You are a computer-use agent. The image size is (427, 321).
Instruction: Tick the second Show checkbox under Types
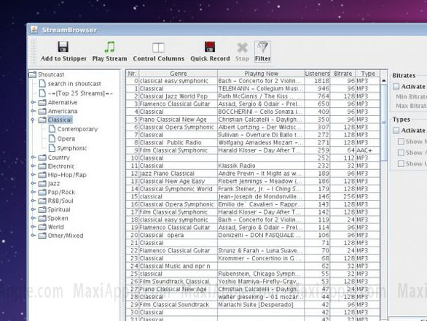[401, 152]
